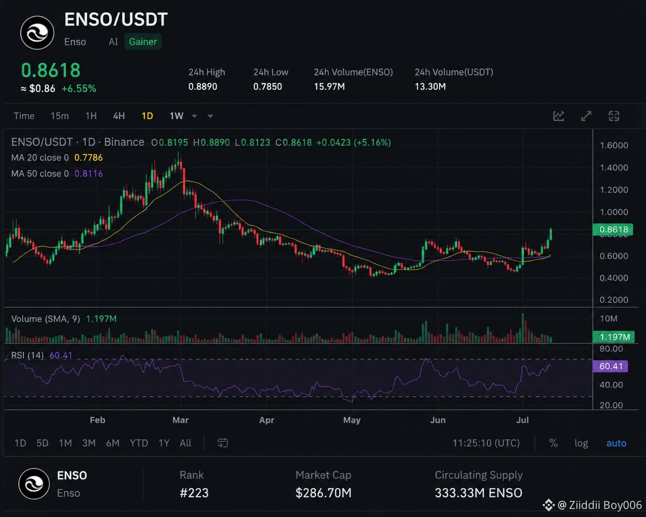Image resolution: width=646 pixels, height=517 pixels.
Task: Click the Mar label on time axis
Action: click(x=180, y=420)
